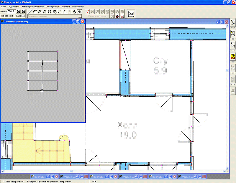The width and height of the screenshot is (236, 183).
Task: Click the 'Для всех' button
Action: (x=20, y=16)
